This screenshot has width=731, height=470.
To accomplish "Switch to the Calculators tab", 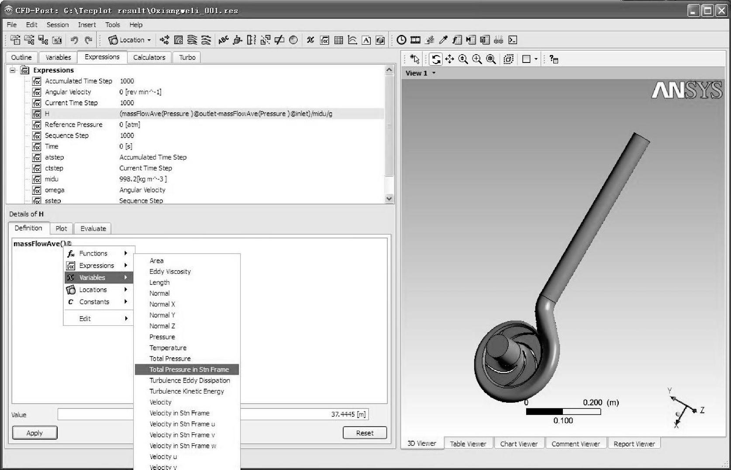I will click(149, 57).
